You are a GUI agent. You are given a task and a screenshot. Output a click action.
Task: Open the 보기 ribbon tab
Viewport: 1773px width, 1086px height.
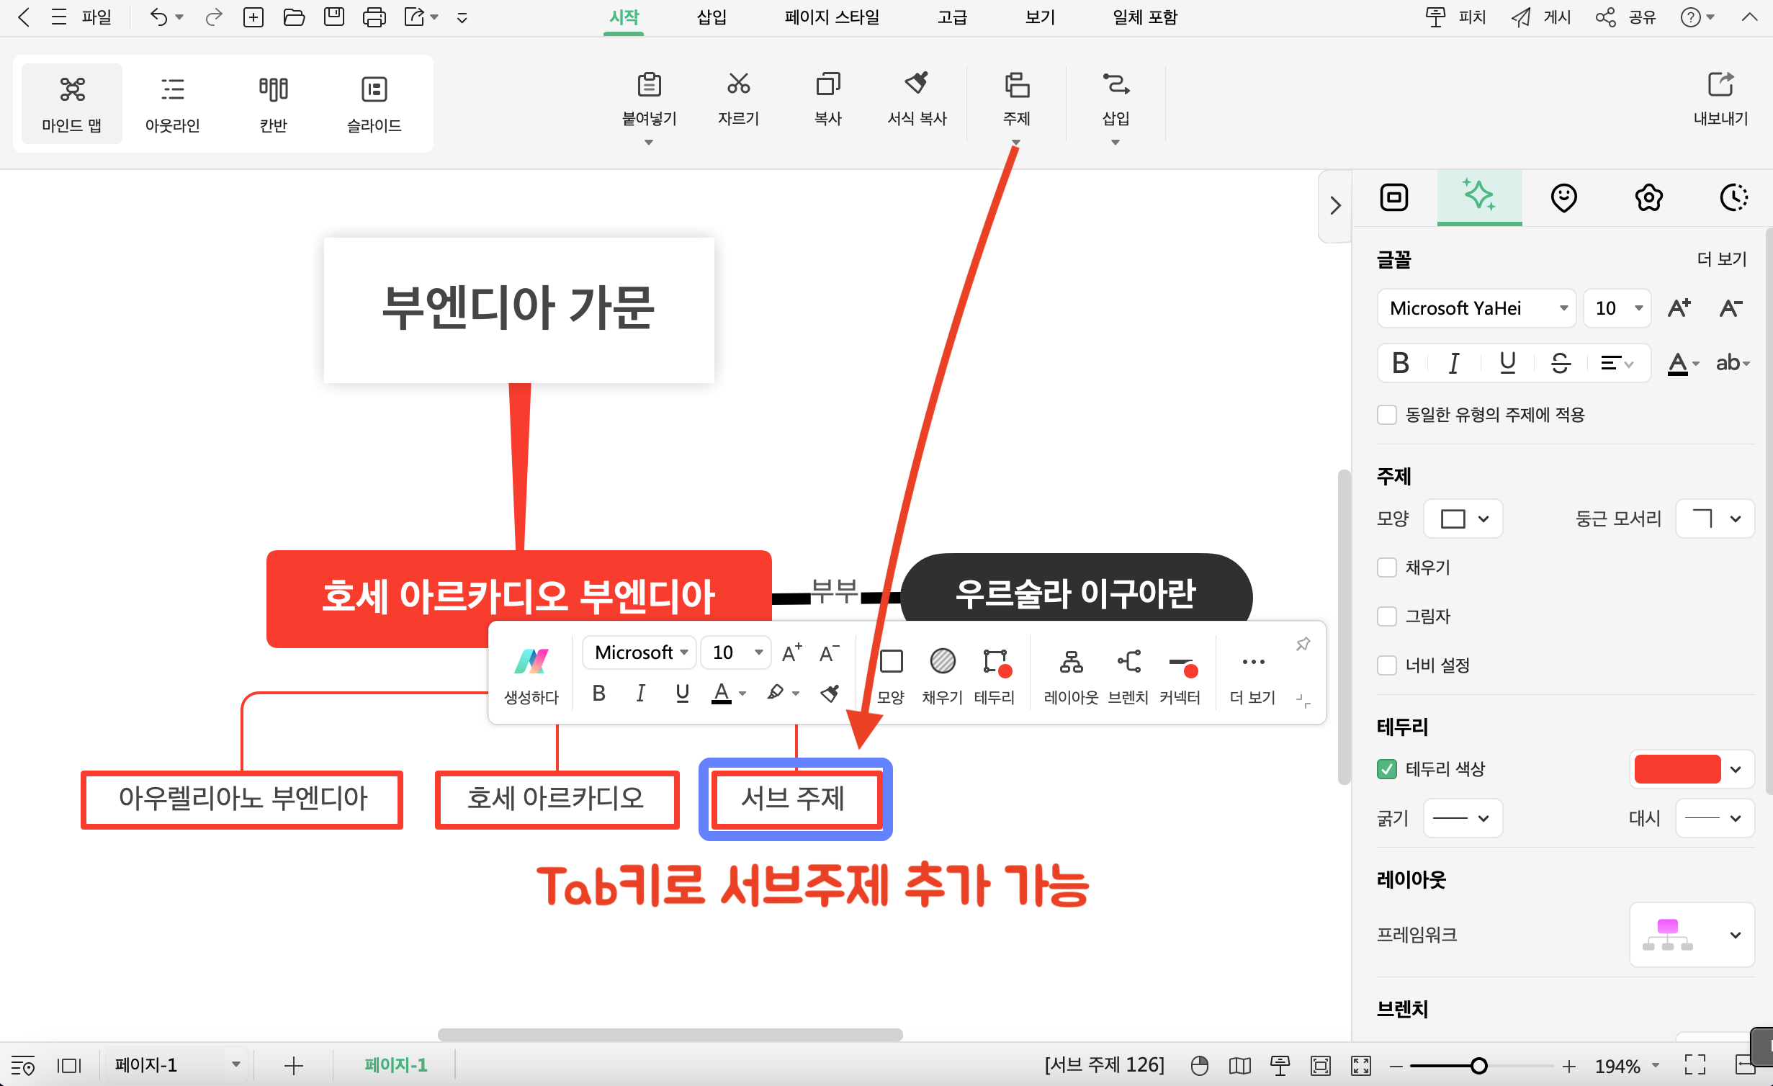click(x=1040, y=17)
